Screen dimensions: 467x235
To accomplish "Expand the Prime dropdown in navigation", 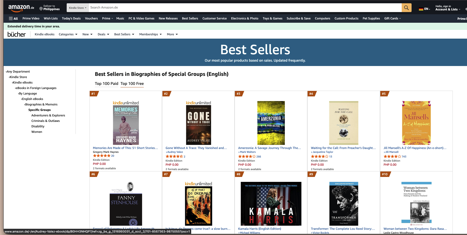I will pyautogui.click(x=107, y=18).
